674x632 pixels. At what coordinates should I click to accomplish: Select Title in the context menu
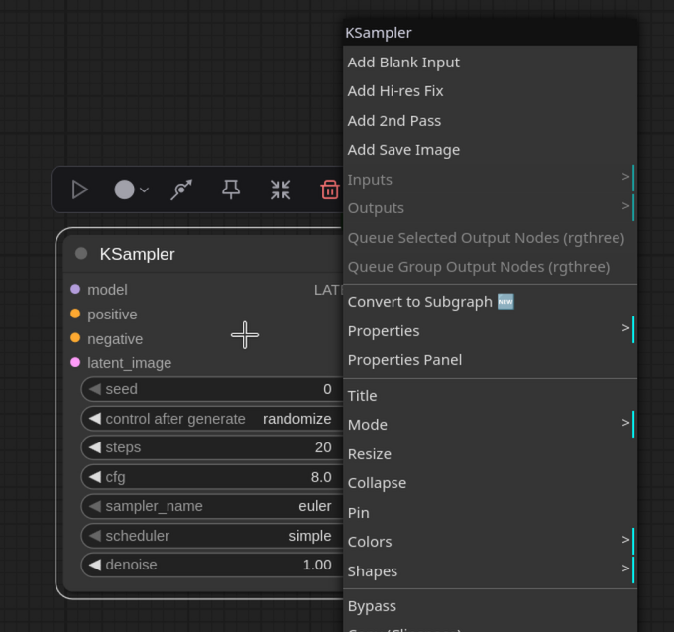tap(490, 396)
